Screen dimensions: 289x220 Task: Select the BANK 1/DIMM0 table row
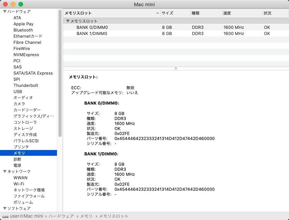coord(176,33)
